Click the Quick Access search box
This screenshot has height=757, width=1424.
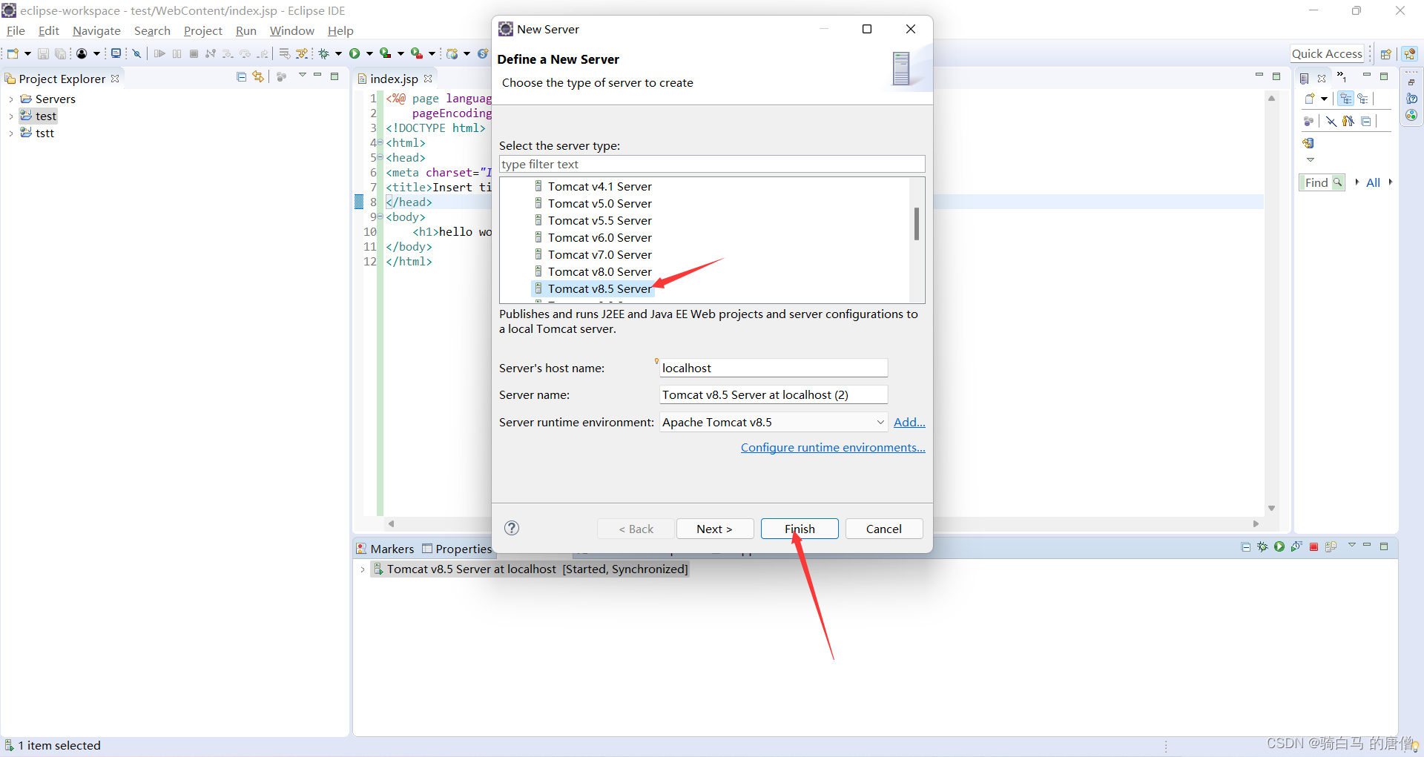tap(1327, 53)
